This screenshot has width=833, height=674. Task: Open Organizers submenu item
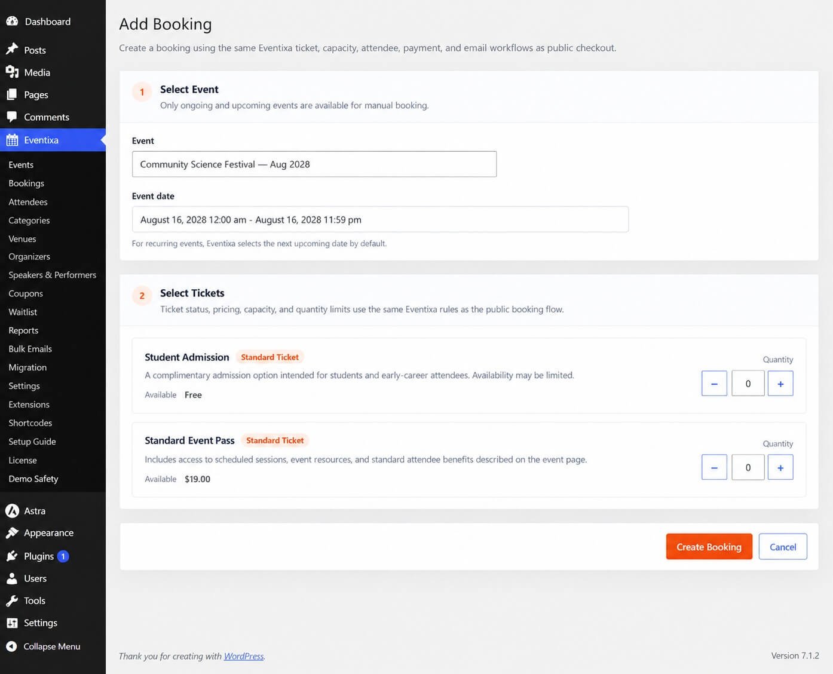pyautogui.click(x=29, y=257)
